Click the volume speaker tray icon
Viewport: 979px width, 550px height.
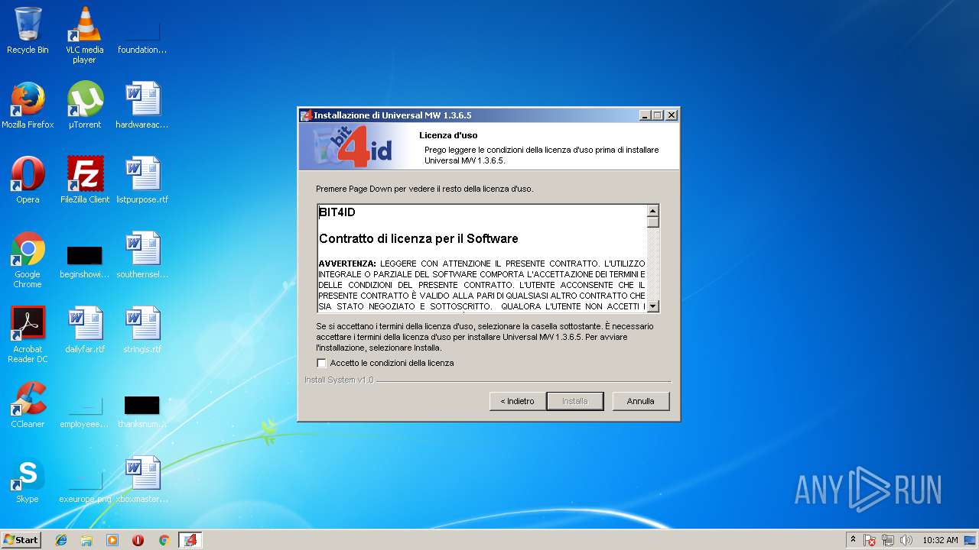point(906,540)
